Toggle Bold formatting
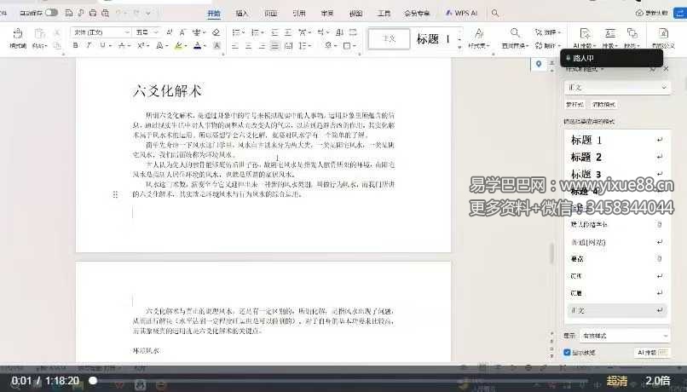This screenshot has width=687, height=392. click(x=75, y=45)
